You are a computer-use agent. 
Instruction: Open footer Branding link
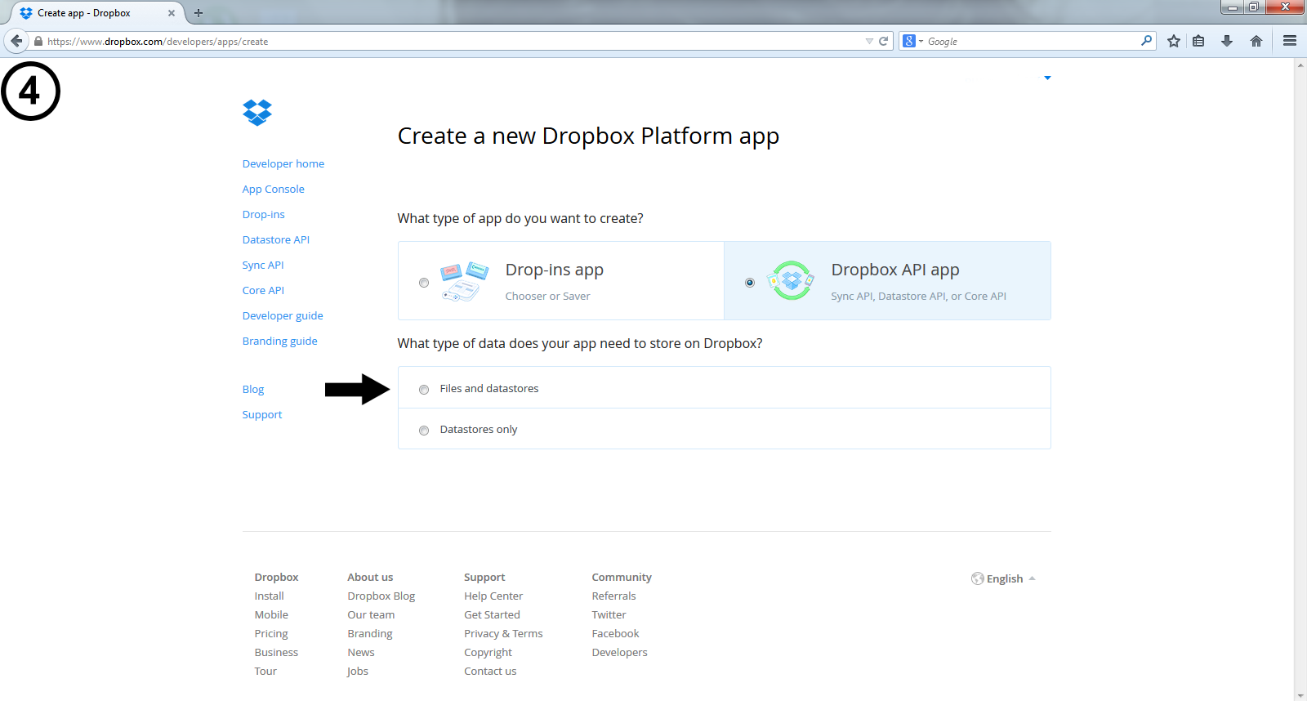(x=370, y=633)
